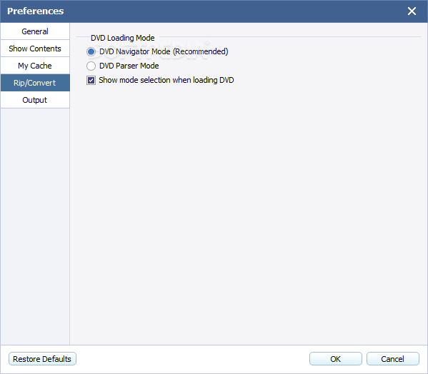The width and height of the screenshot is (428, 374).
Task: Click the "DVD Navigator Mode (Recommended)" label text
Action: coord(164,51)
